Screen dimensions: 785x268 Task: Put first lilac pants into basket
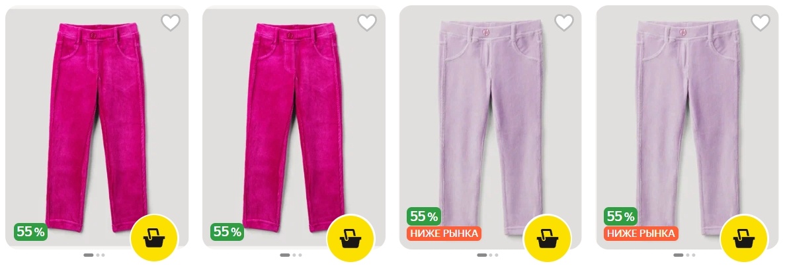click(x=547, y=238)
